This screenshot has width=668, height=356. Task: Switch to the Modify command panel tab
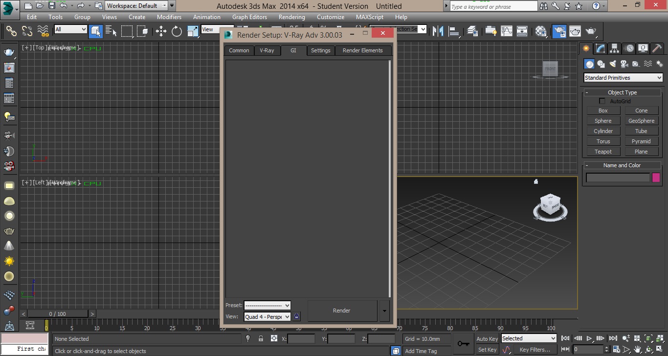click(x=600, y=48)
